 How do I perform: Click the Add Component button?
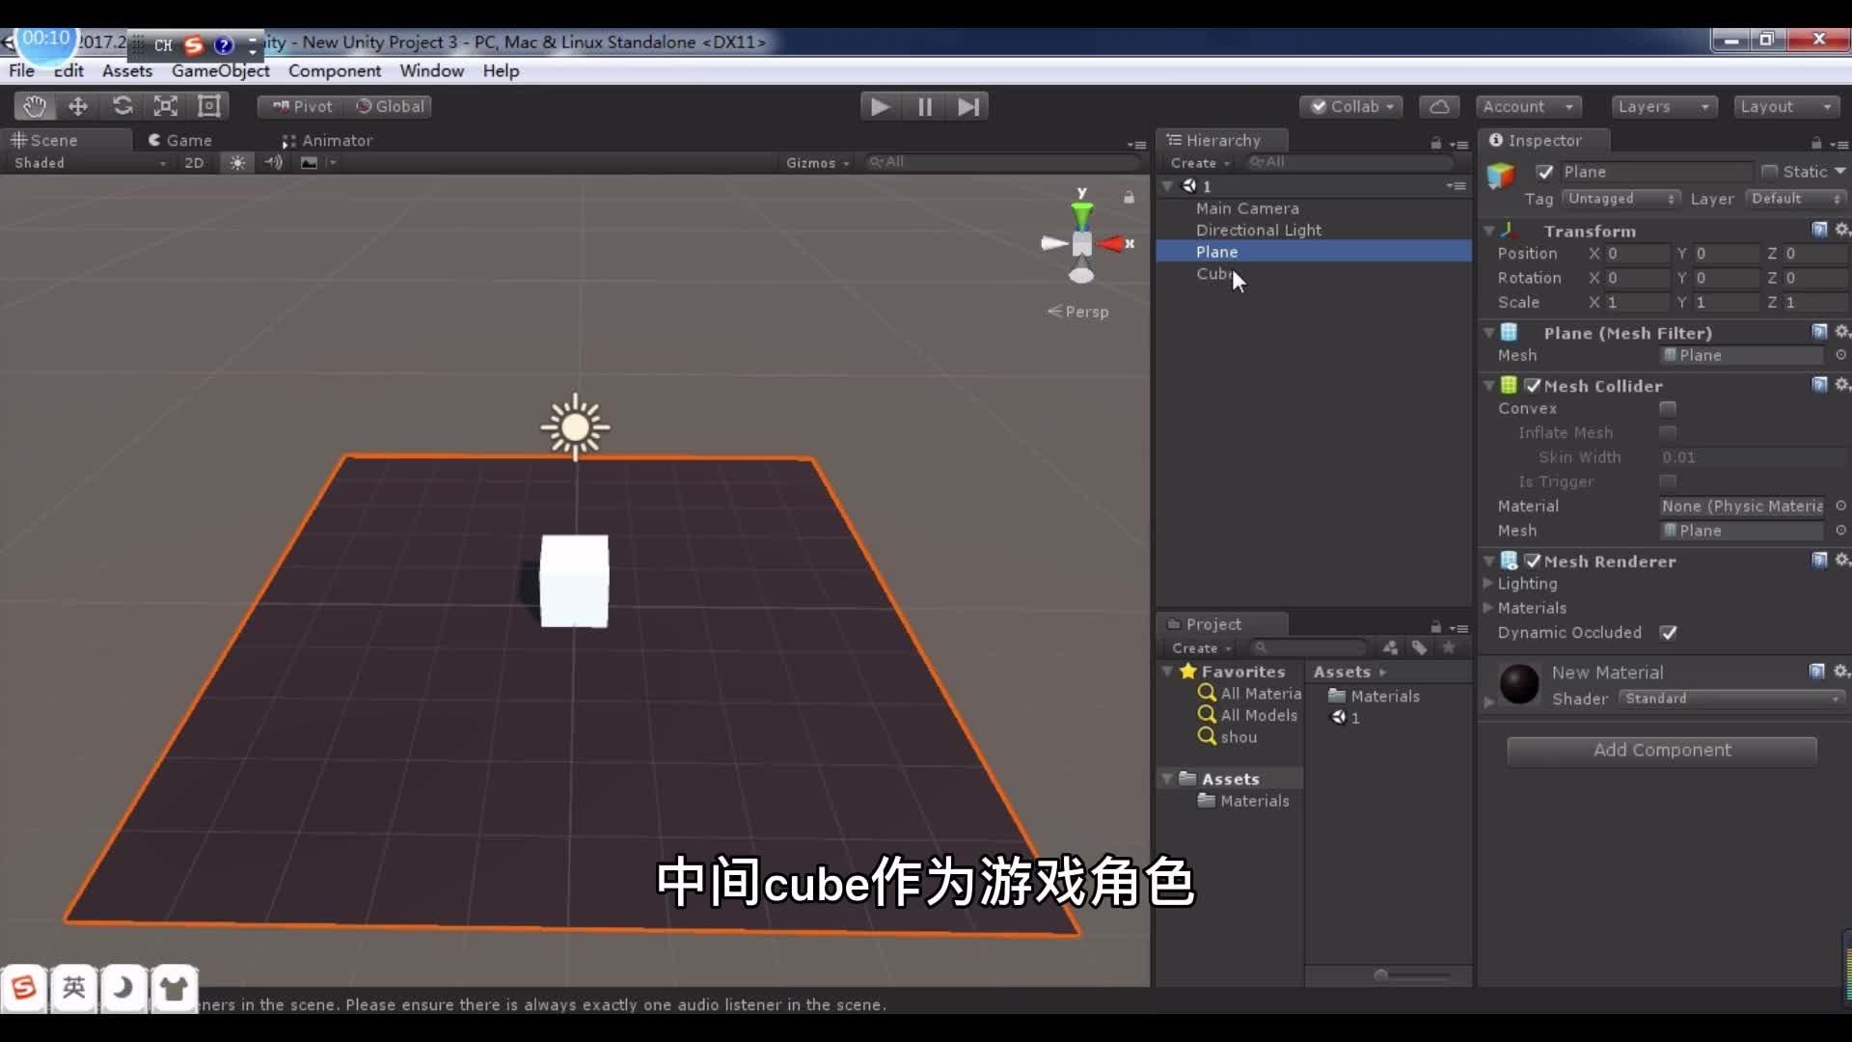[1662, 751]
